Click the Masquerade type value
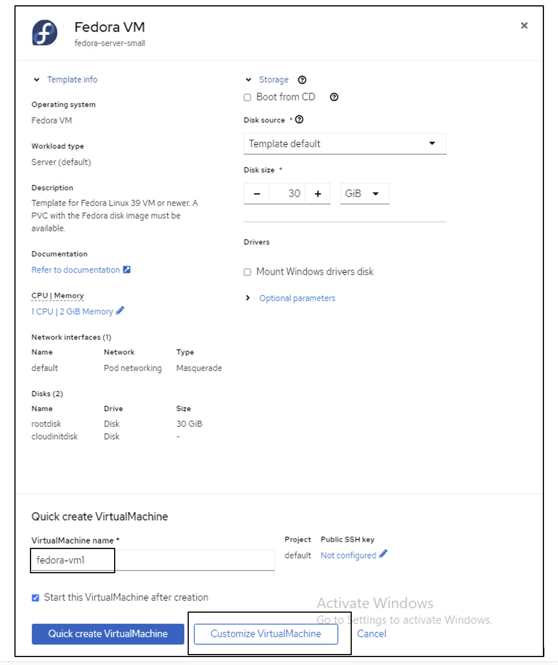The width and height of the screenshot is (558, 665). (x=199, y=368)
